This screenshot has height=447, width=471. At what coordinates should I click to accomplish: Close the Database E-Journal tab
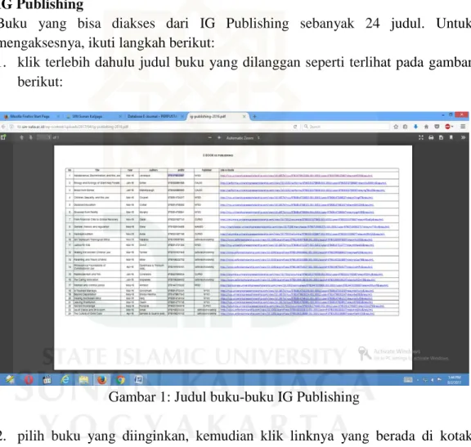pyautogui.click(x=182, y=117)
